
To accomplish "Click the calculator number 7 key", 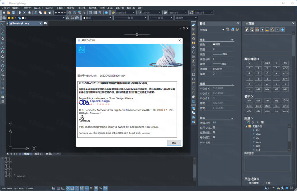I will 249,68.
